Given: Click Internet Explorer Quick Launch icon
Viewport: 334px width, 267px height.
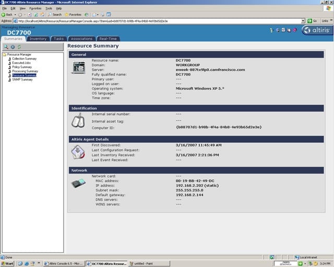Looking at the screenshot, I should pos(27,263).
